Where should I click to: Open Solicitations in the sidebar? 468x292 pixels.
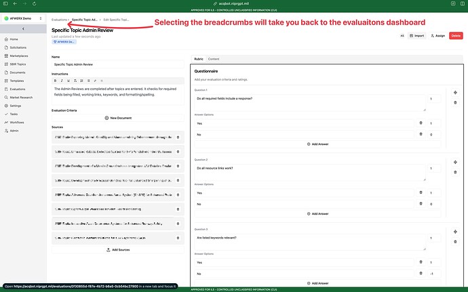18,47
